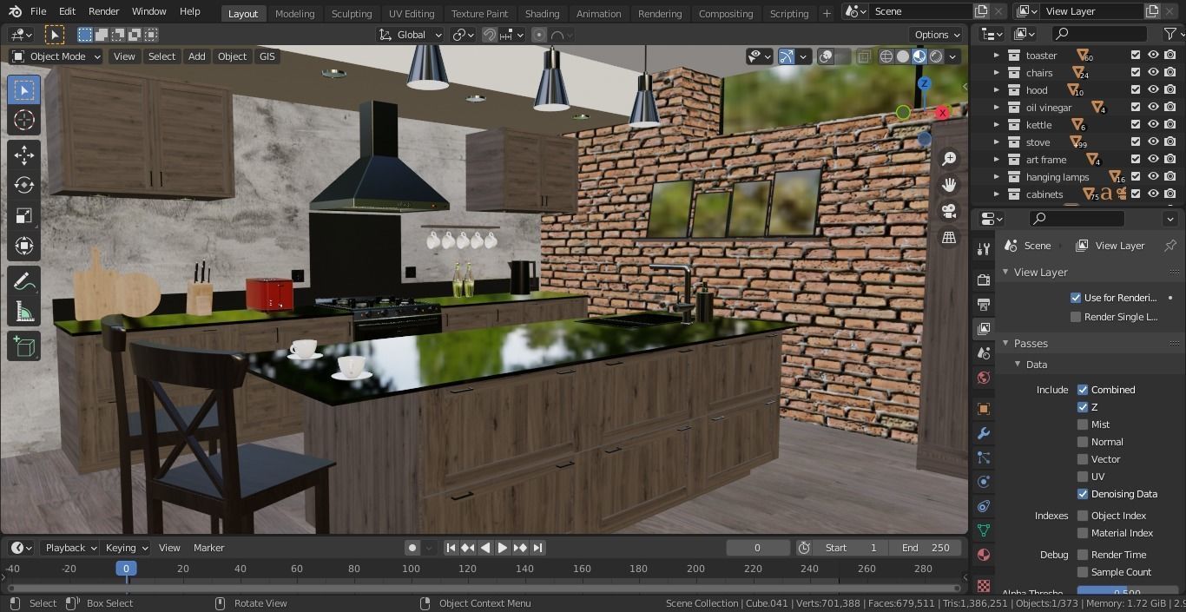Toggle camera view icon

pos(949,211)
